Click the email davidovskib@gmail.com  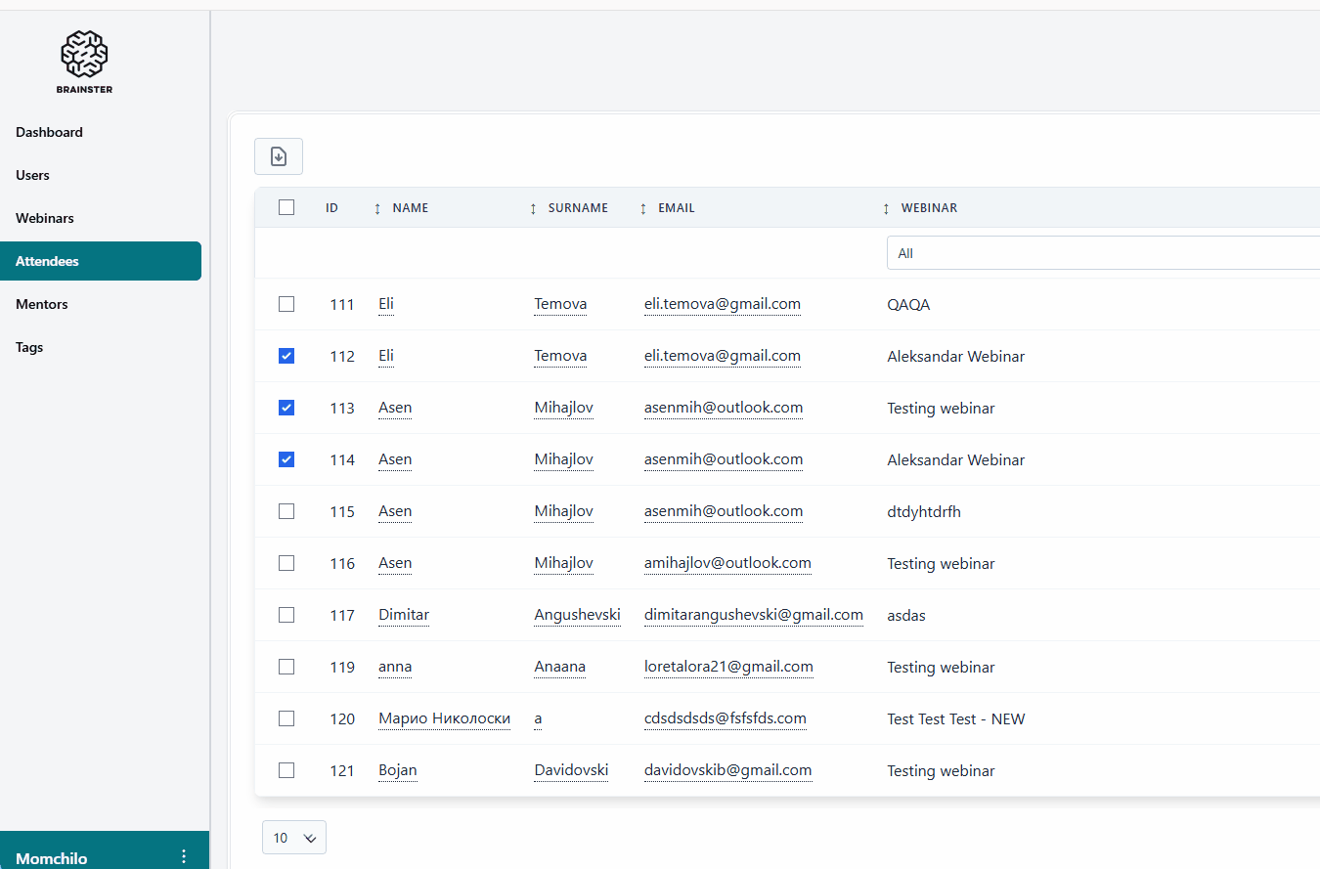click(x=727, y=770)
